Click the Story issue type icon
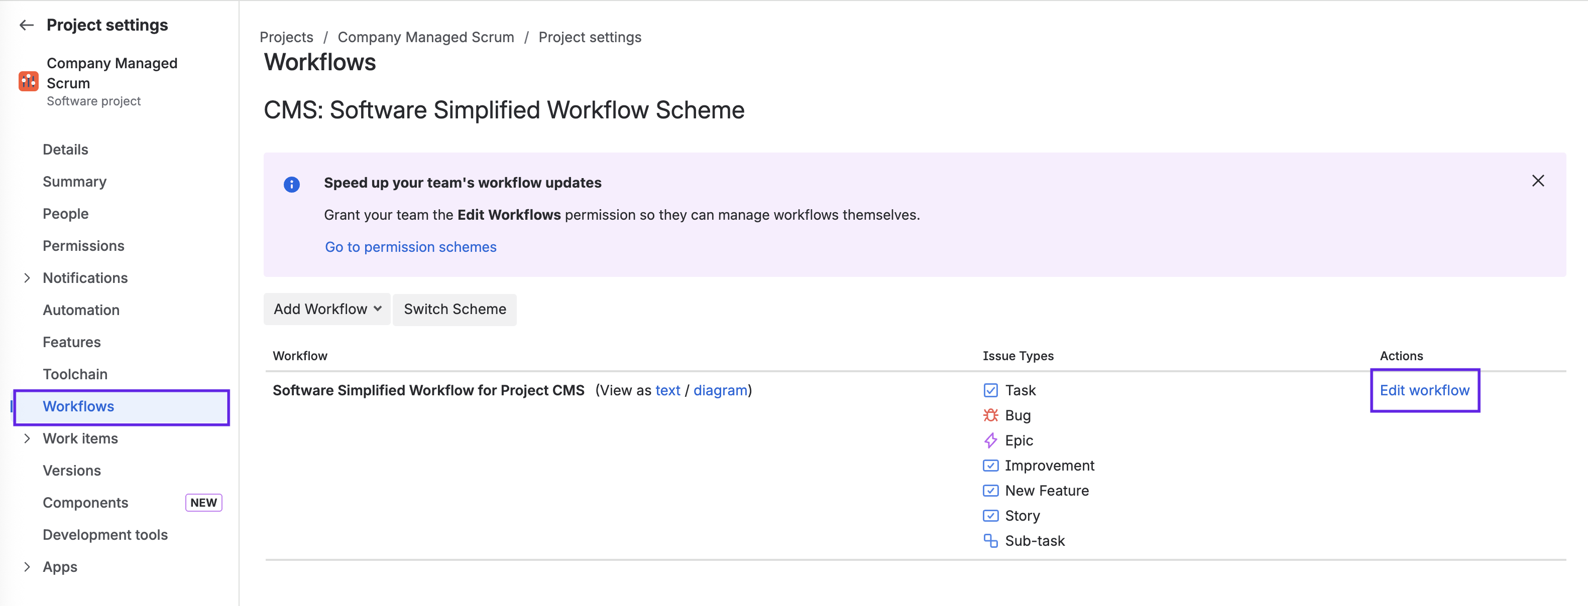Viewport: 1588px width, 606px height. point(991,516)
